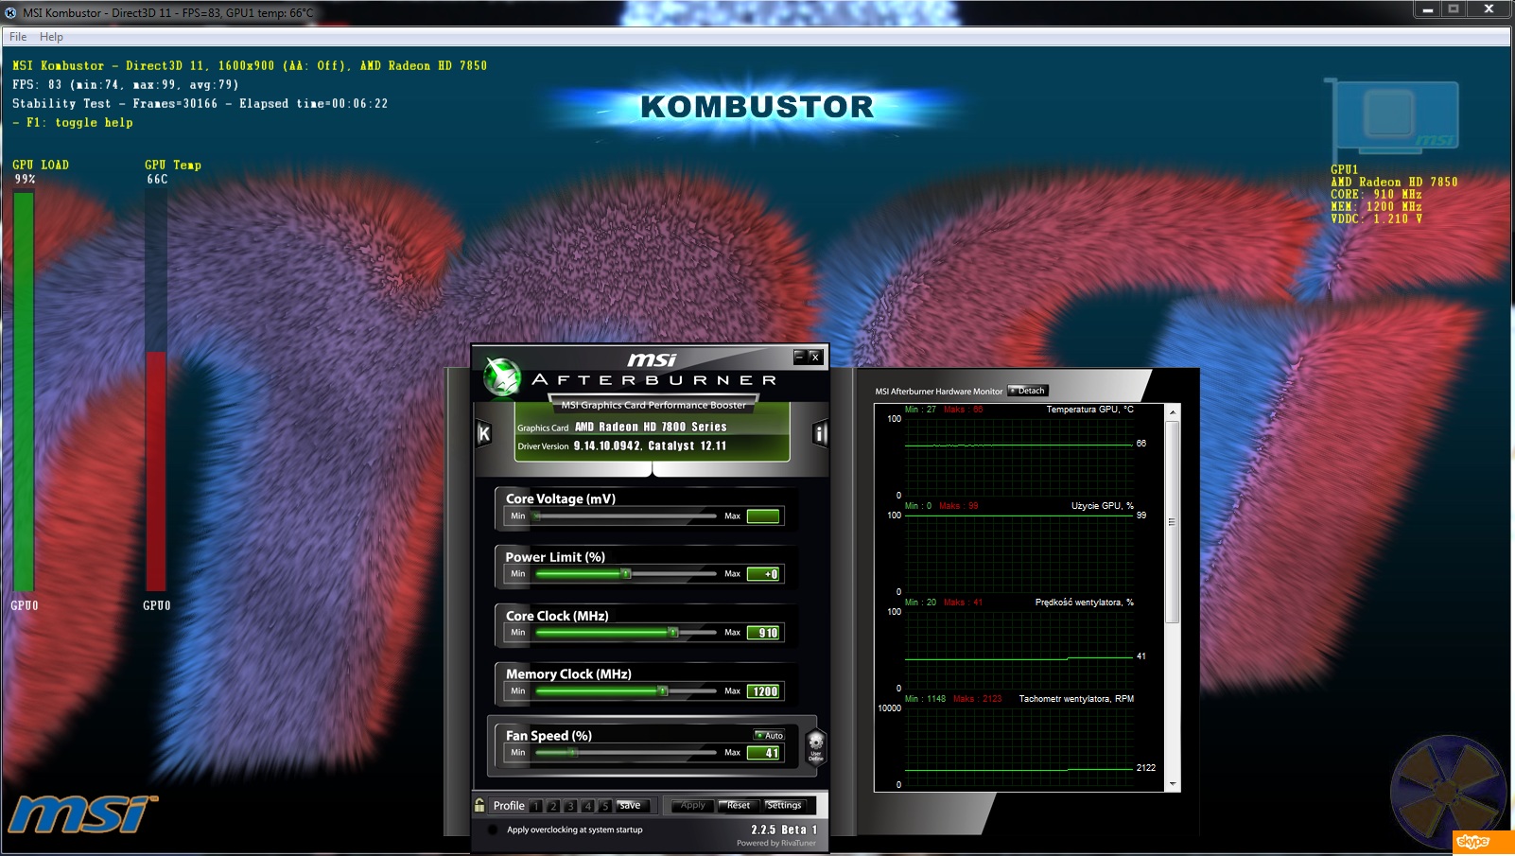
Task: Click the Prędkość wentylatora graph
Action: pos(1019,649)
